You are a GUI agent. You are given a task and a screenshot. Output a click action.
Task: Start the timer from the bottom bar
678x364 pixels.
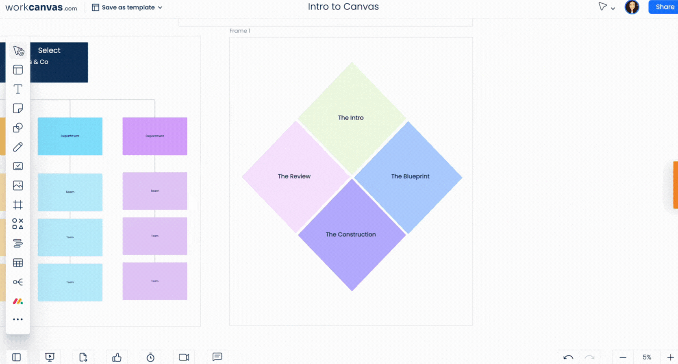pos(150,357)
